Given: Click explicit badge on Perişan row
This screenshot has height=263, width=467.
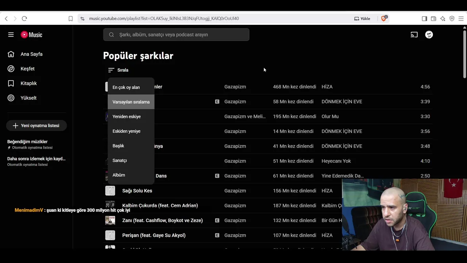Looking at the screenshot, I should (217, 235).
